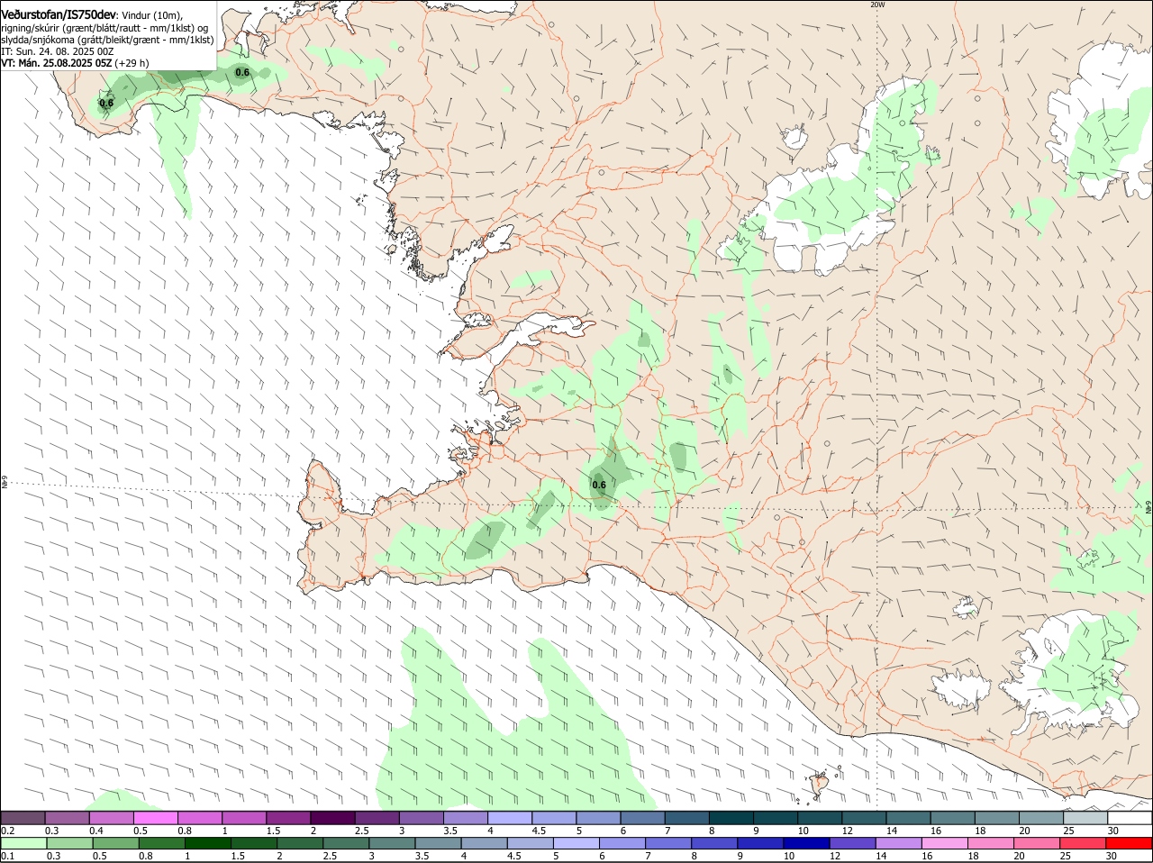Click the pale green lower swatch between 0.1 and 0.3
Image resolution: width=1153 pixels, height=863 pixels.
coord(23,843)
